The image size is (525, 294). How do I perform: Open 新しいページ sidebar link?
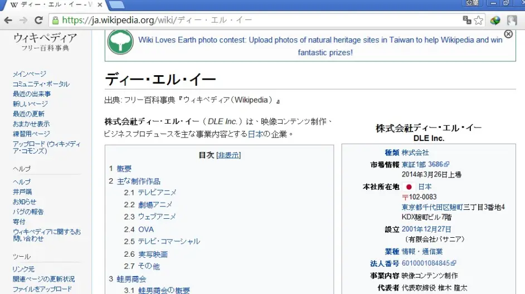pos(30,104)
